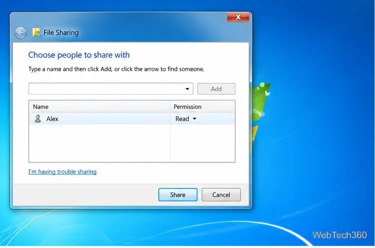
Task: Cancel the file sharing dialog
Action: click(x=221, y=194)
